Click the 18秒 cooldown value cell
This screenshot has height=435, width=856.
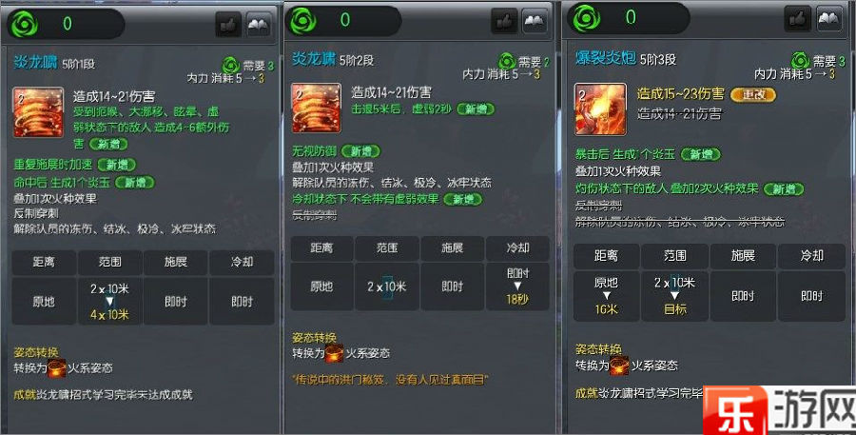point(517,287)
